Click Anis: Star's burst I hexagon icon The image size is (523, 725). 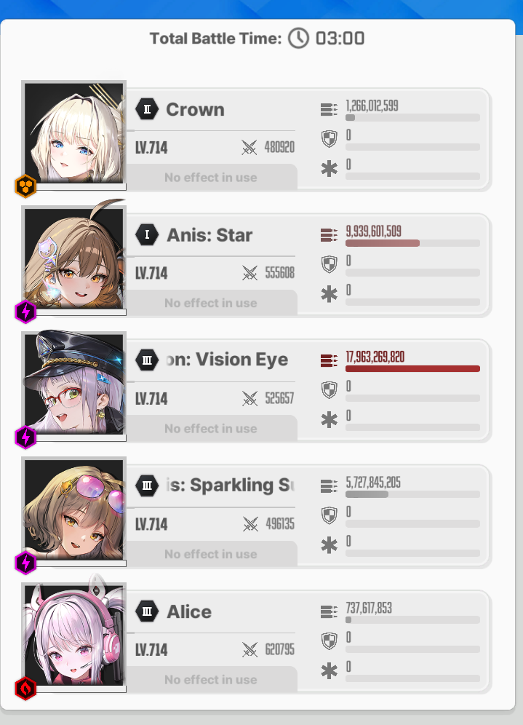point(147,235)
